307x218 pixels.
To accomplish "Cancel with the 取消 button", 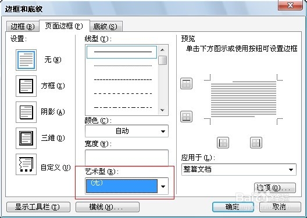I will (x=280, y=207).
